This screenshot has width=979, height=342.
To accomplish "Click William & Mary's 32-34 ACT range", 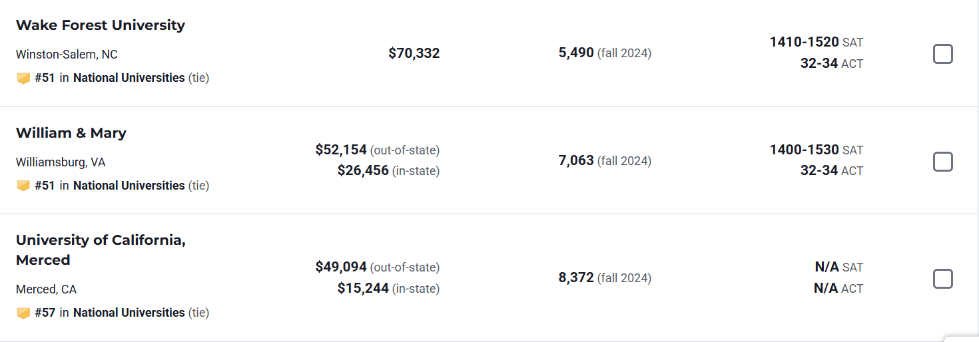I will click(819, 170).
